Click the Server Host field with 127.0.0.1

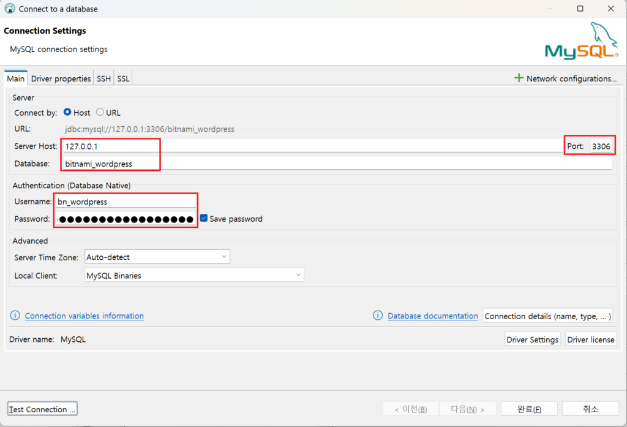pyautogui.click(x=313, y=146)
